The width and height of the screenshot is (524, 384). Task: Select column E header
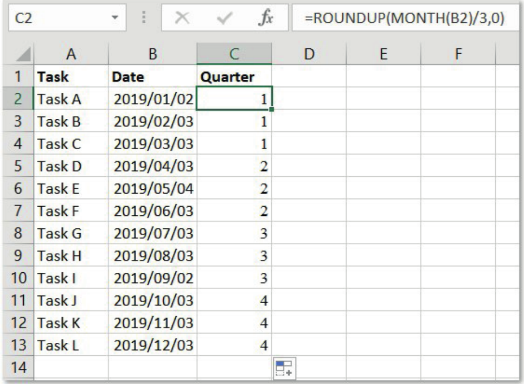[x=384, y=54]
